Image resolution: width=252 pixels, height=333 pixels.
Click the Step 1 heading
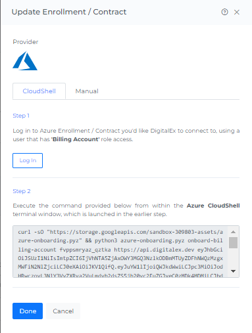pos(21,116)
